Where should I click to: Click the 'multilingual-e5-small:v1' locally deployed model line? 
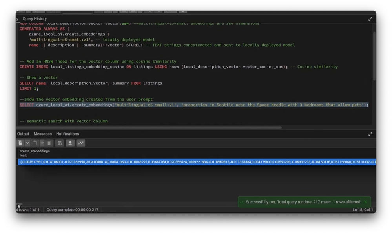point(92,40)
